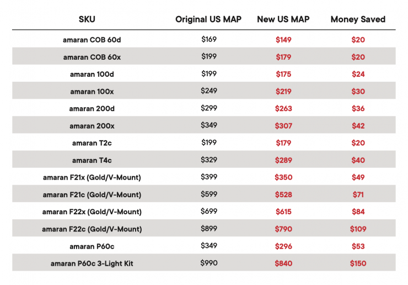Image resolution: width=408 pixels, height=285 pixels.
Task: Select the amaran COB 60d row label
Action: [92, 40]
